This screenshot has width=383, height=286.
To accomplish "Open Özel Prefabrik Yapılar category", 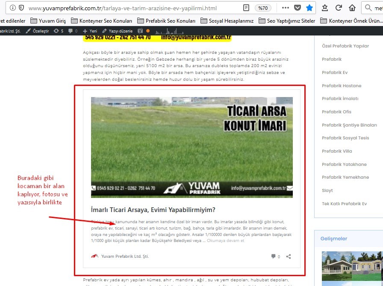I will pos(345,46).
